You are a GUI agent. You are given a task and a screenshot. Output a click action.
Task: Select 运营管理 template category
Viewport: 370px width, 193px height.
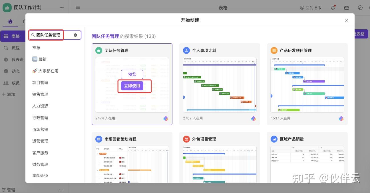40,141
